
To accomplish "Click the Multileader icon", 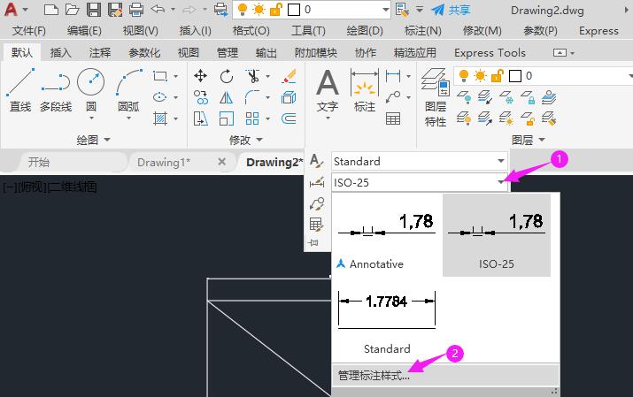I will pyautogui.click(x=393, y=97).
